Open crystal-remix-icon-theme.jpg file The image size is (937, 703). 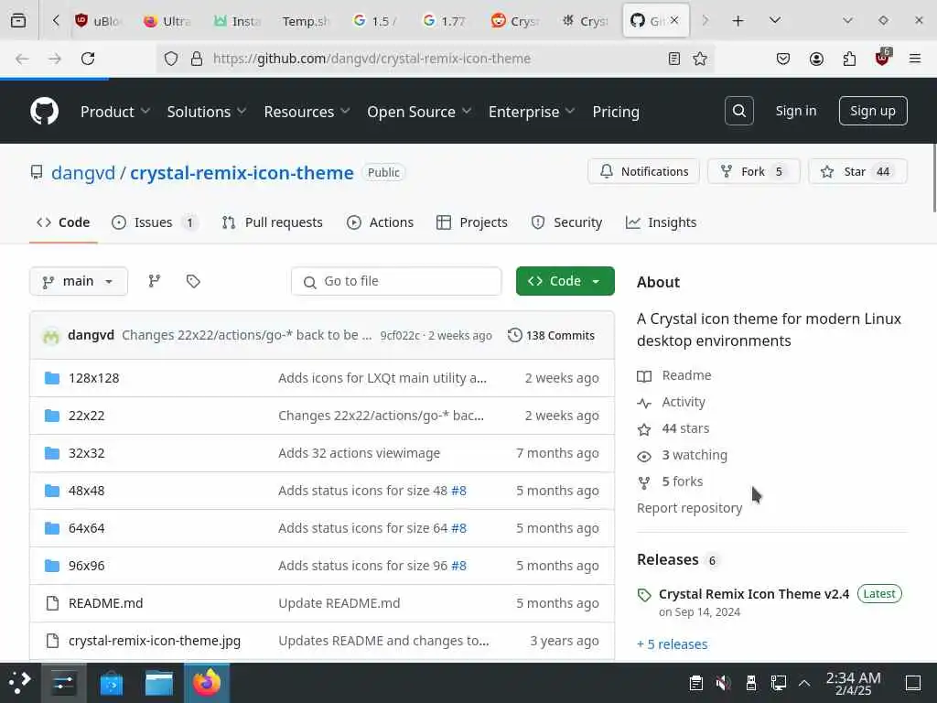coord(155,641)
